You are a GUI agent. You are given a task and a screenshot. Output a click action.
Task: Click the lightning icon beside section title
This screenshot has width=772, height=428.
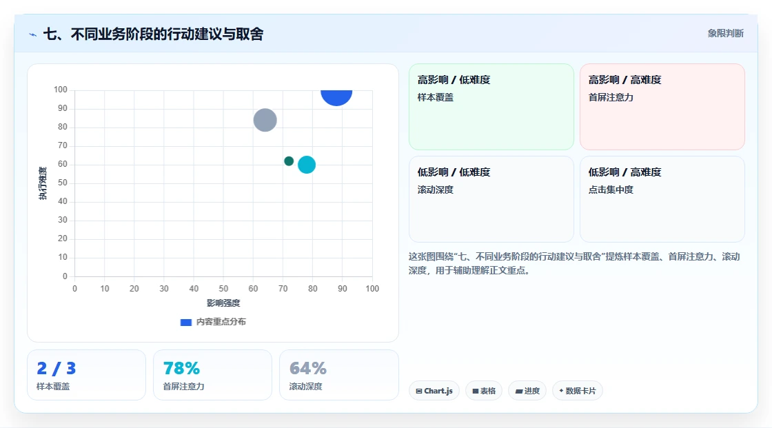33,34
